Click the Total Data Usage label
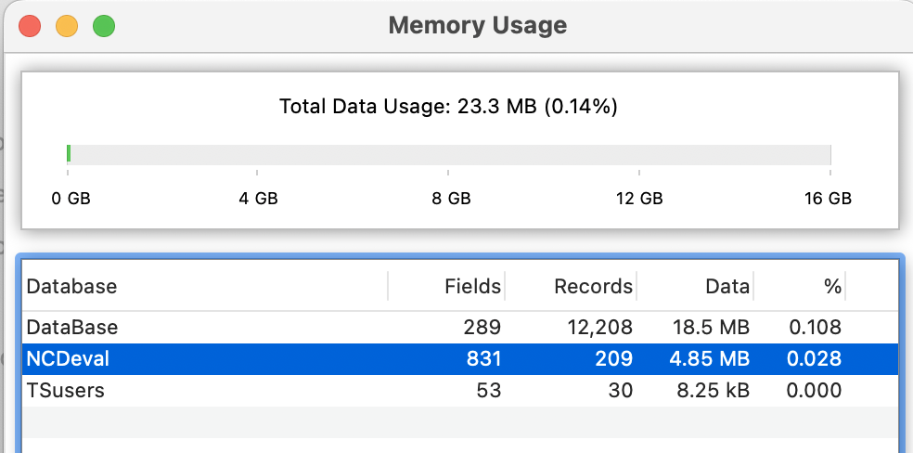Viewport: 913px width, 453px height. pos(448,107)
